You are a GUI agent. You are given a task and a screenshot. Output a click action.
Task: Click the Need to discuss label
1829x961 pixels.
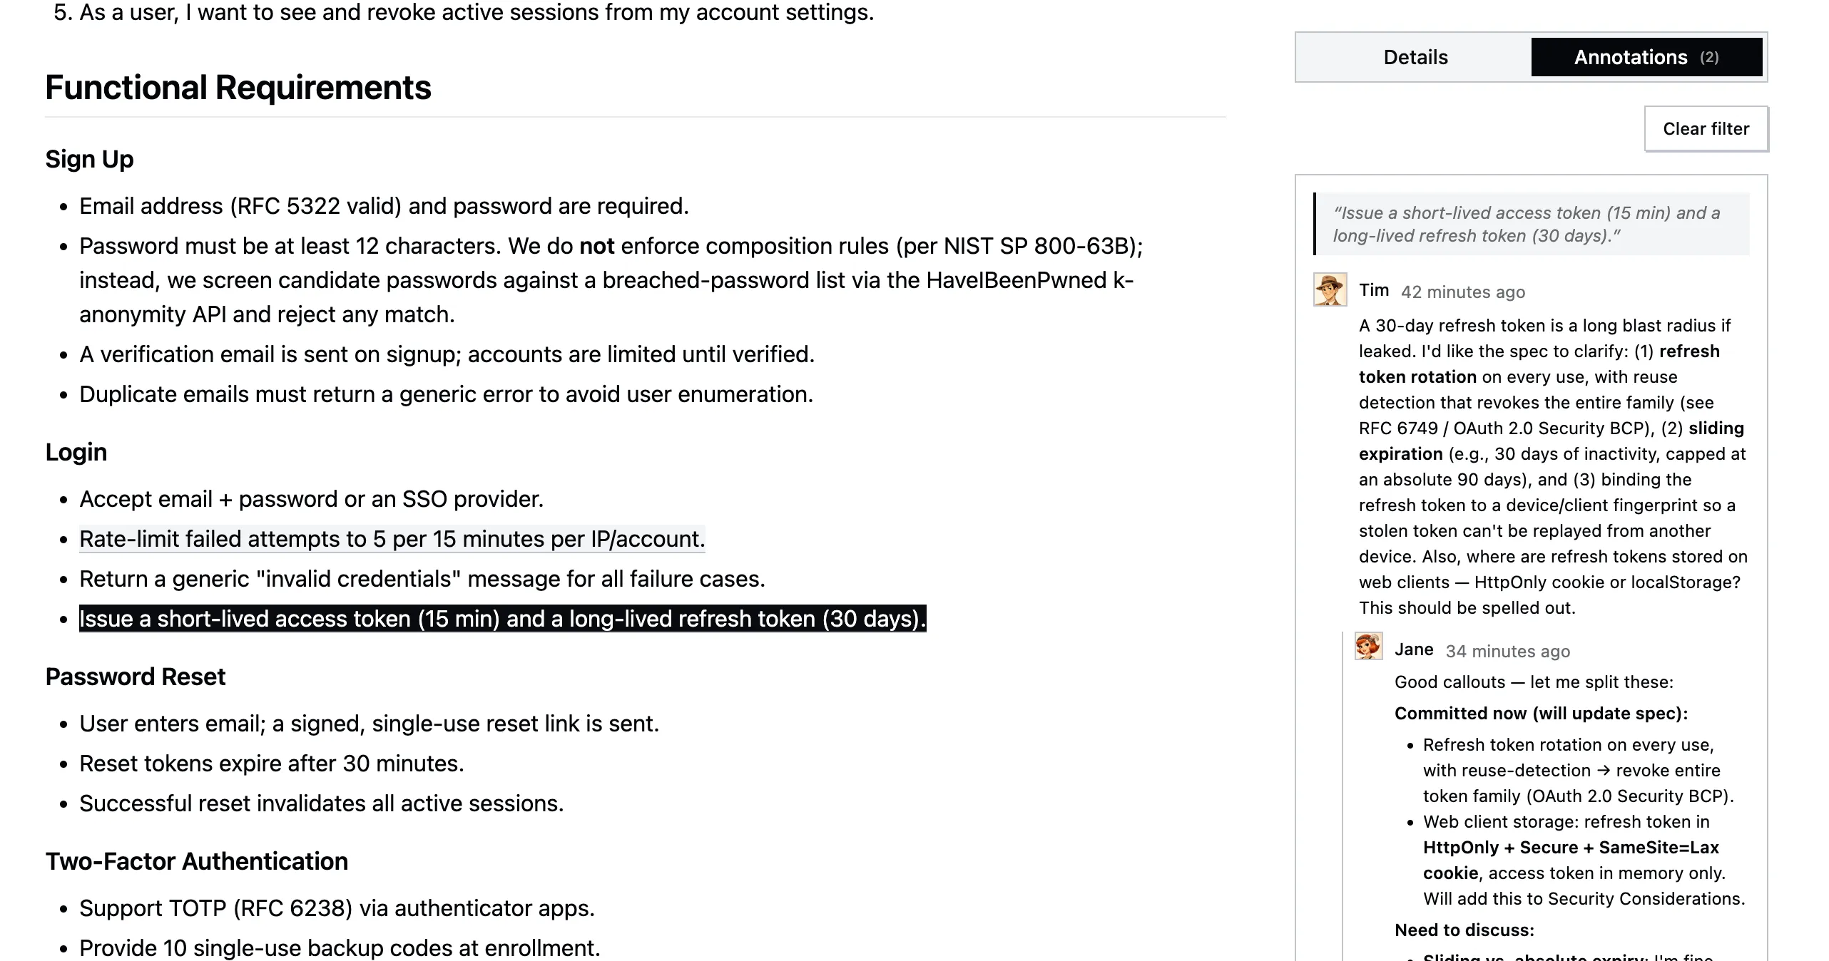[1464, 930]
